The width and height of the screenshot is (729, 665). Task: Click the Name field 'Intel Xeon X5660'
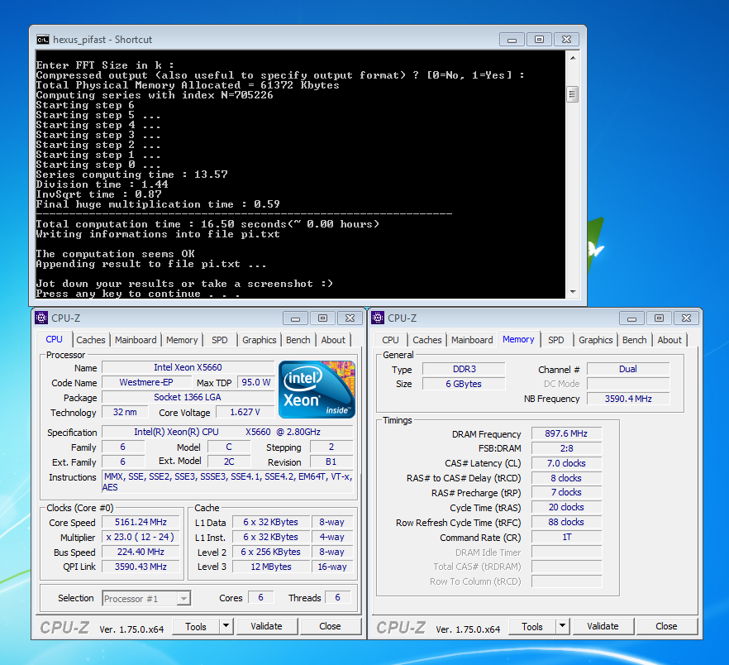188,367
